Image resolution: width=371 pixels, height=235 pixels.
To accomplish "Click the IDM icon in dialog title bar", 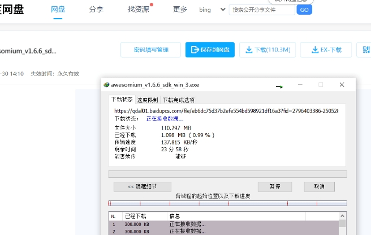I will pyautogui.click(x=106, y=85).
